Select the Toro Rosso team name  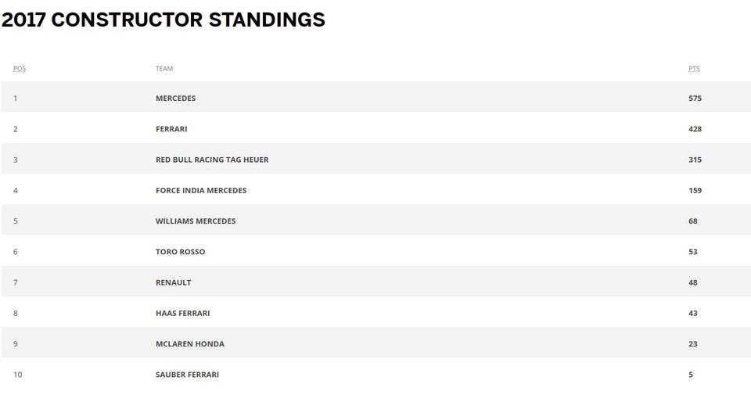[x=180, y=252]
